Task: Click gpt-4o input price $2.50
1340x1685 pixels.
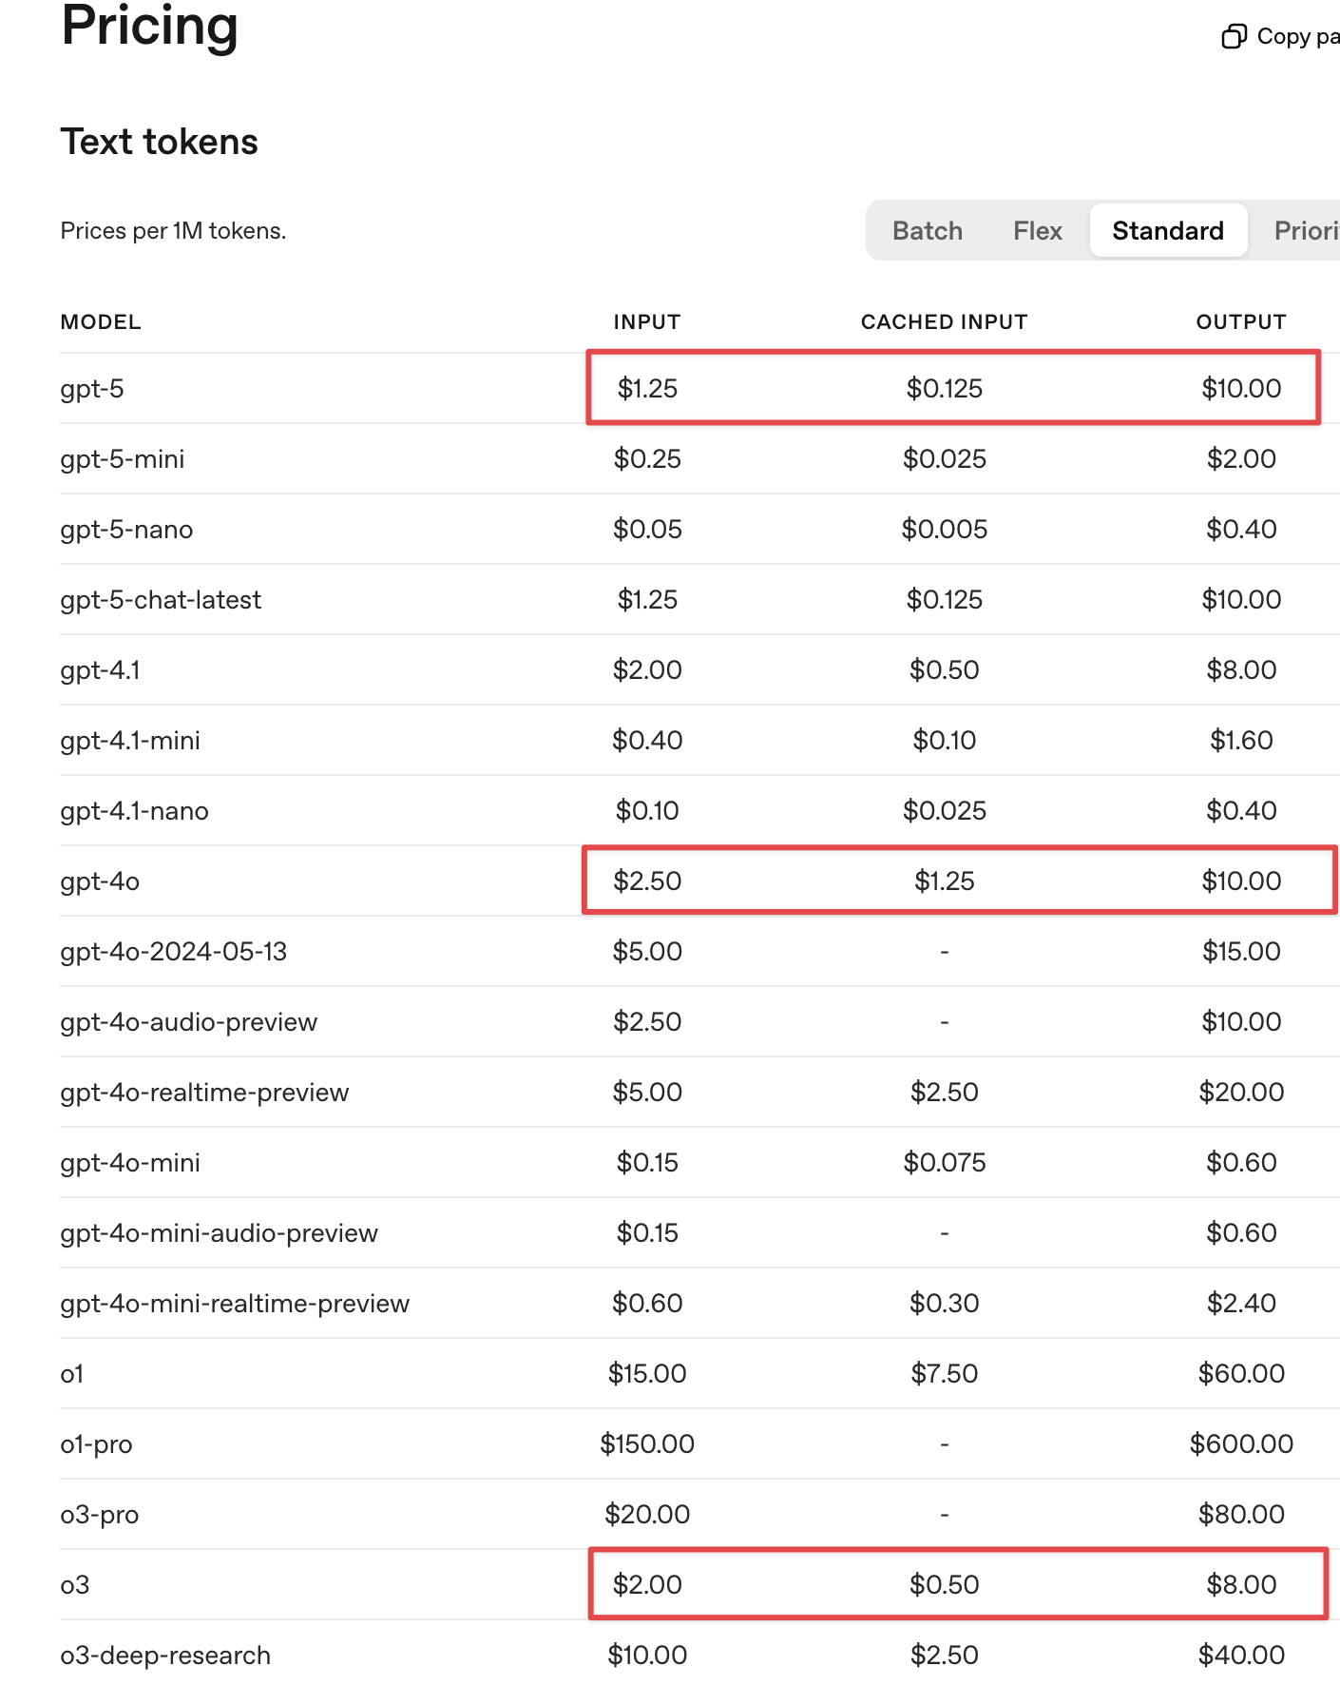Action: [647, 881]
